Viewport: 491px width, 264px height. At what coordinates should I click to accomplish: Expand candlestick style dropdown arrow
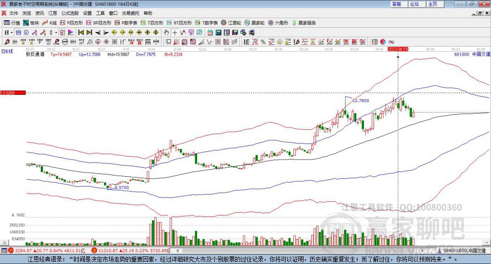point(56,33)
